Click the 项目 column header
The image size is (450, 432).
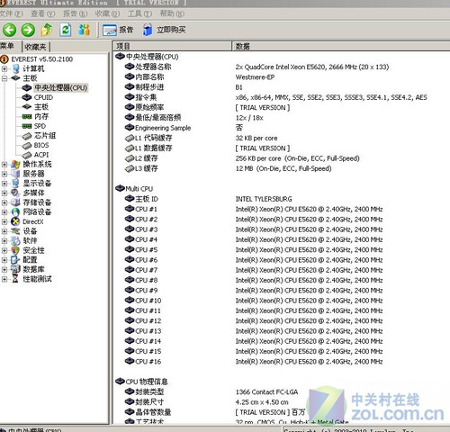point(172,46)
